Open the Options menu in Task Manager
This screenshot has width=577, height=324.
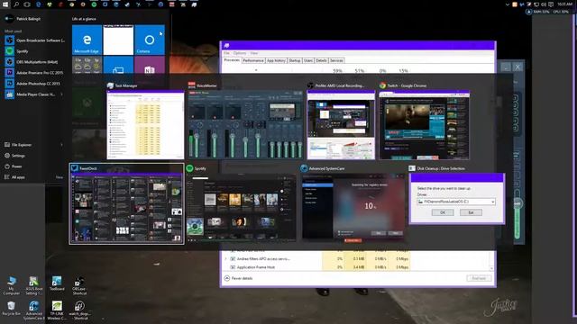click(240, 53)
